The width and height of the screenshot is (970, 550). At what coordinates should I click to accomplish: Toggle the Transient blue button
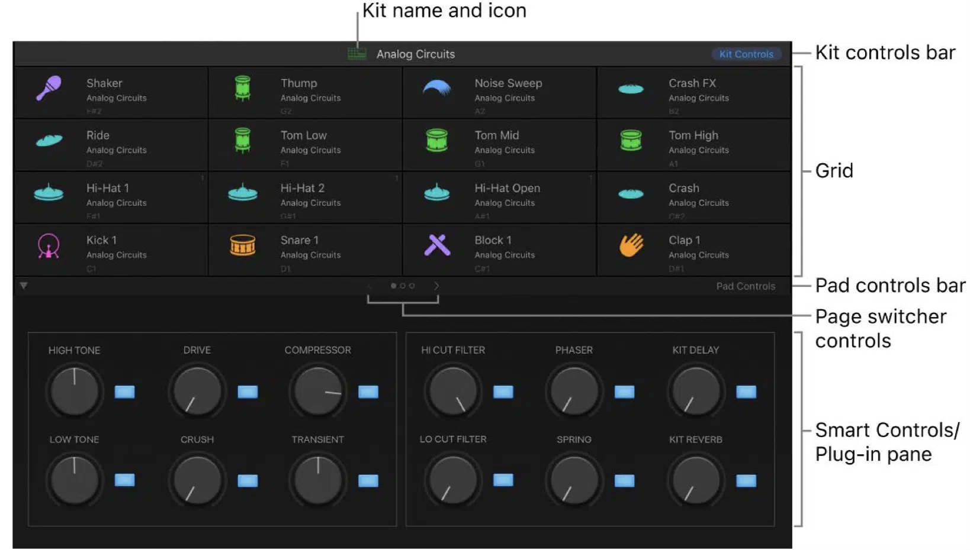click(368, 481)
